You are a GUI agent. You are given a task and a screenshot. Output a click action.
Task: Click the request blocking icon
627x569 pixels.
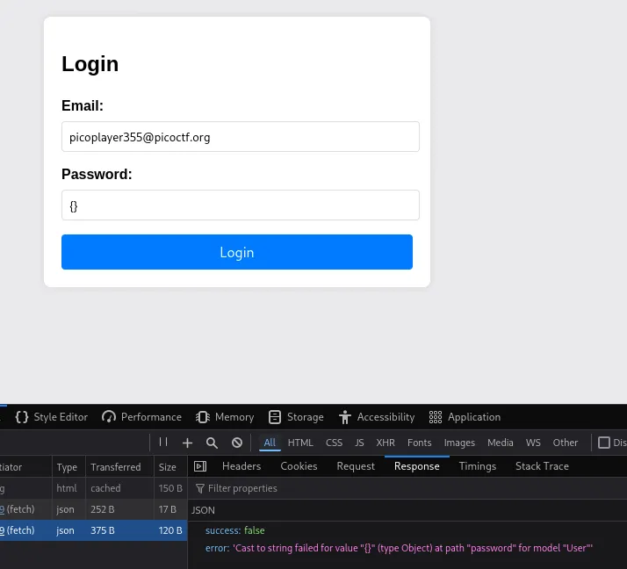coord(237,443)
